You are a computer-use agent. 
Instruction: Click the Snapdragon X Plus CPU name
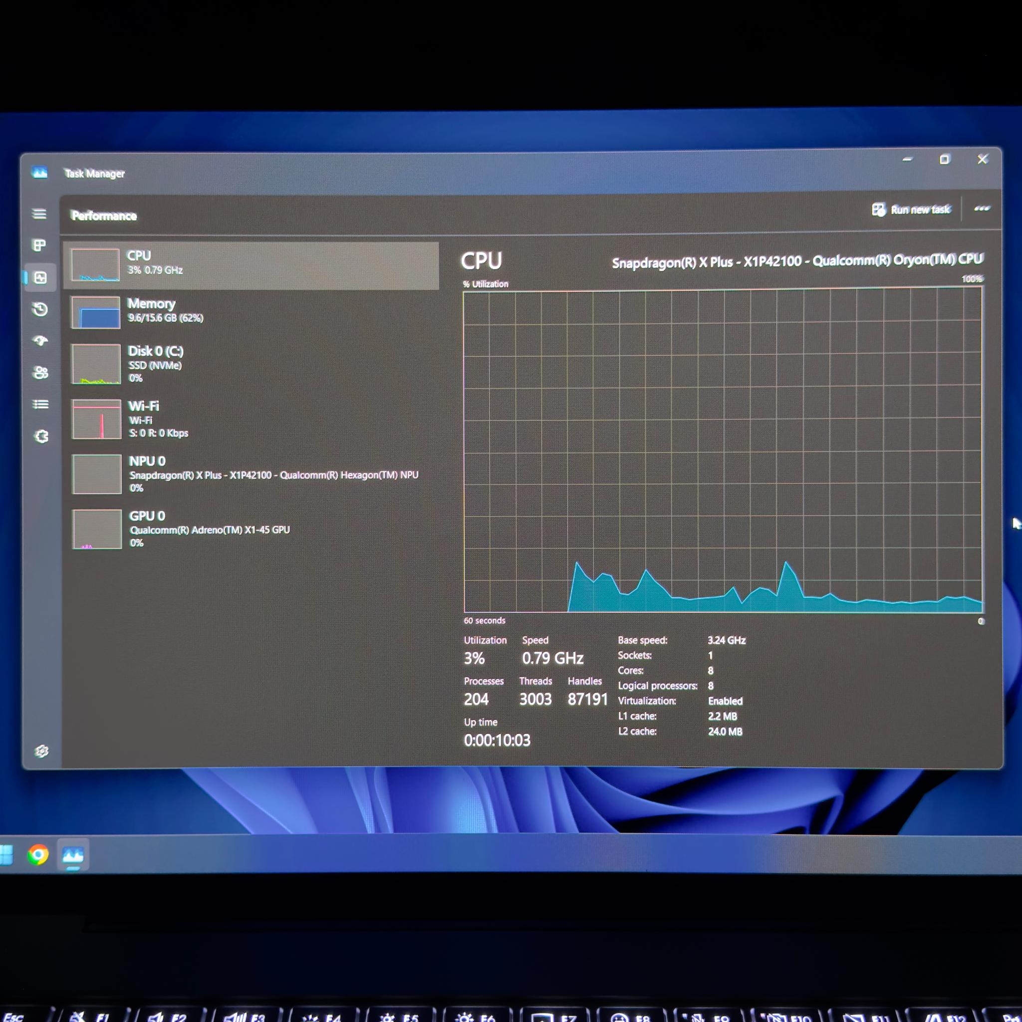pos(797,261)
